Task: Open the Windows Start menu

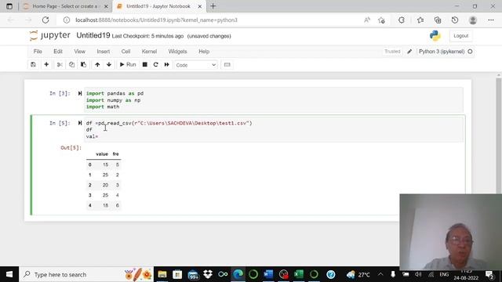Action: pyautogui.click(x=9, y=274)
